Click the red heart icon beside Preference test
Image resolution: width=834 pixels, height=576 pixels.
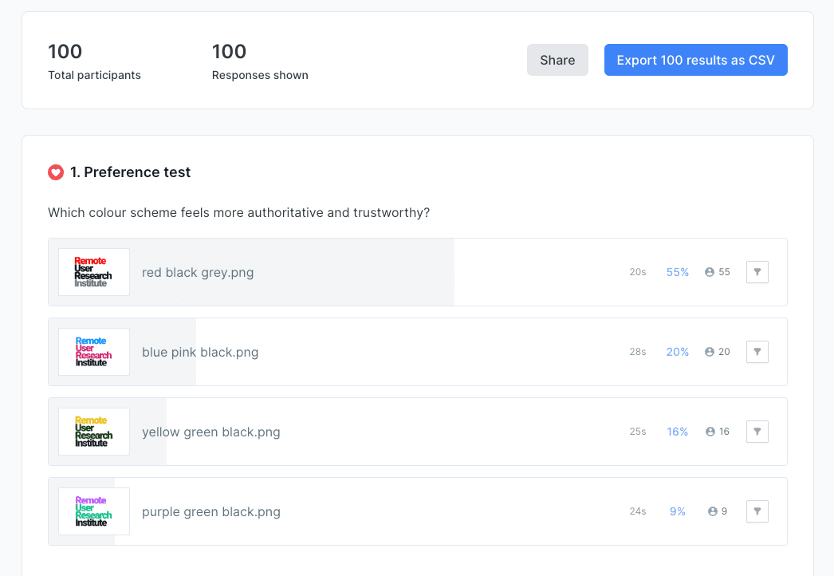[55, 172]
